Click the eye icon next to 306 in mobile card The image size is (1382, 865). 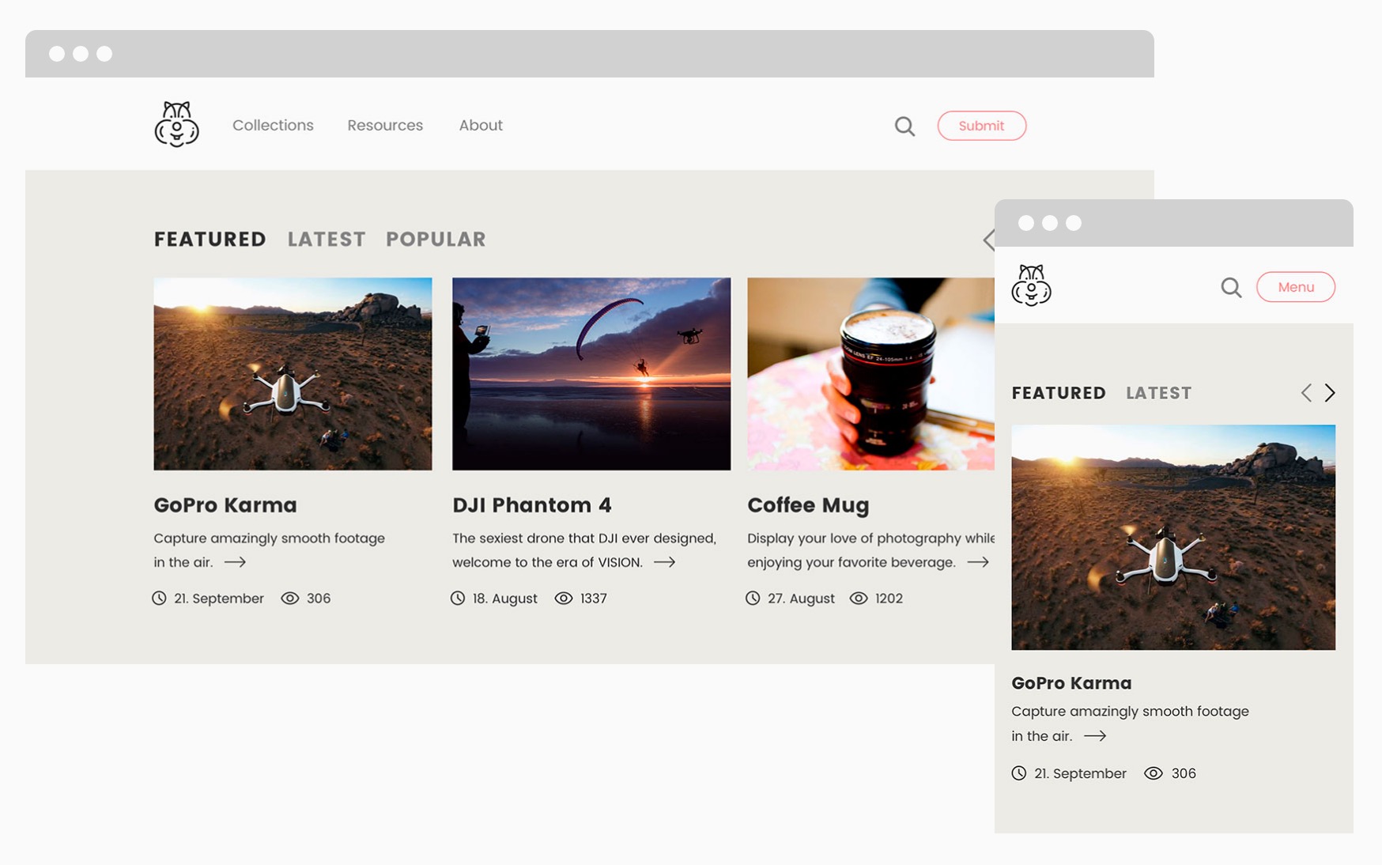pyautogui.click(x=1154, y=773)
